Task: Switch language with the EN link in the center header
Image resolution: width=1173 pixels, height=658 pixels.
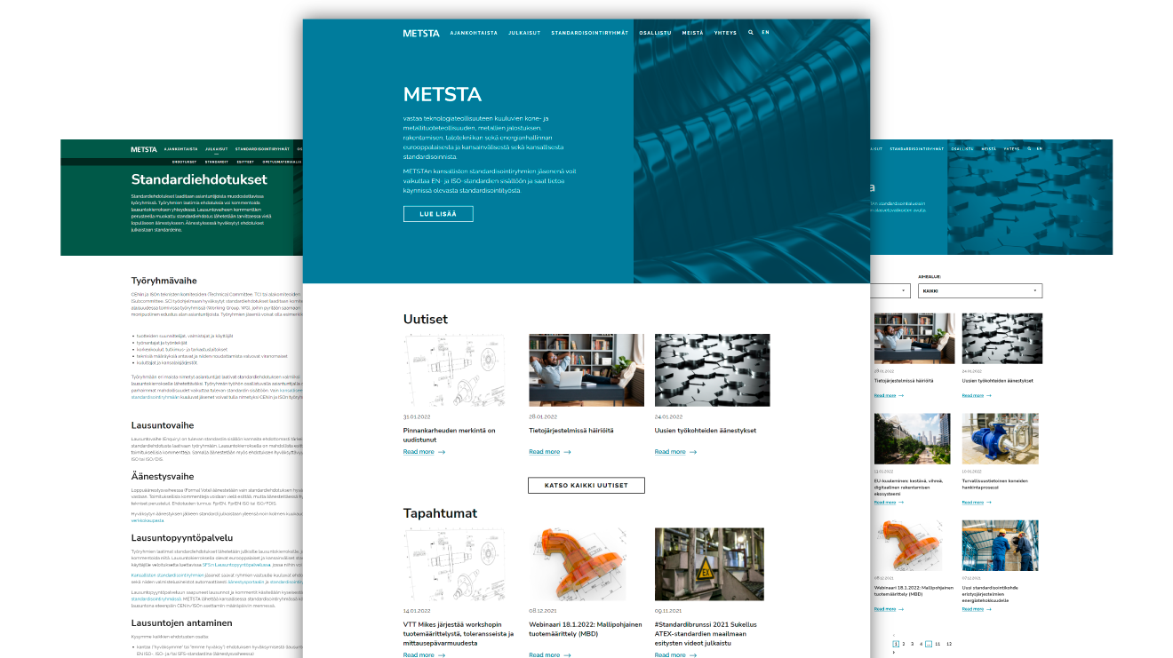Action: pos(765,32)
